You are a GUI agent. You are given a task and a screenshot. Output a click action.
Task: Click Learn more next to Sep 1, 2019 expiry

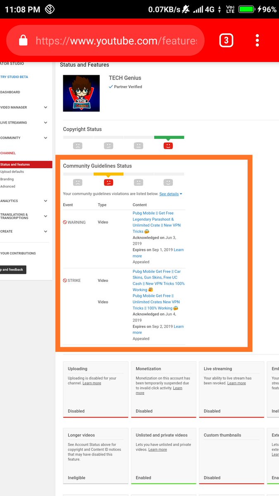click(x=179, y=250)
